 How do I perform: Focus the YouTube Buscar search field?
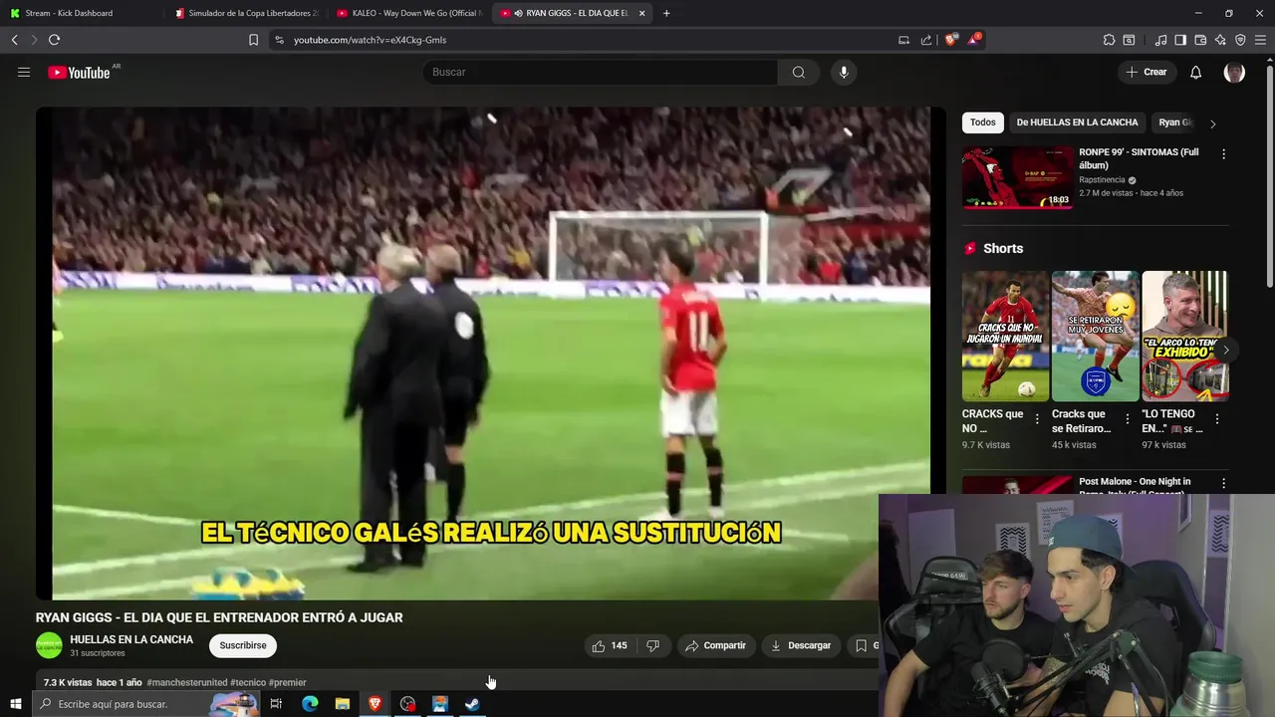tap(601, 72)
